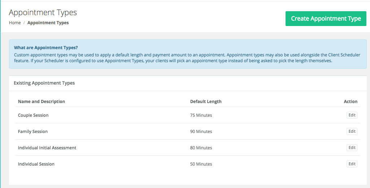This screenshot has height=188, width=370.
Task: Select the Couple Session row name
Action: pyautogui.click(x=33, y=115)
